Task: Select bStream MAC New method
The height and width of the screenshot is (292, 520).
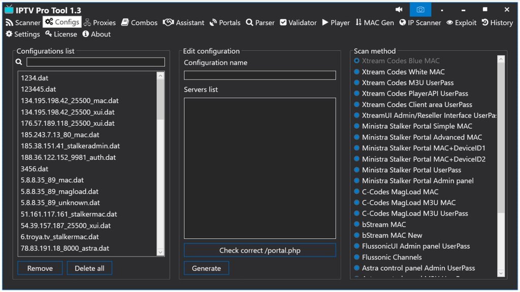Action: (x=388, y=235)
